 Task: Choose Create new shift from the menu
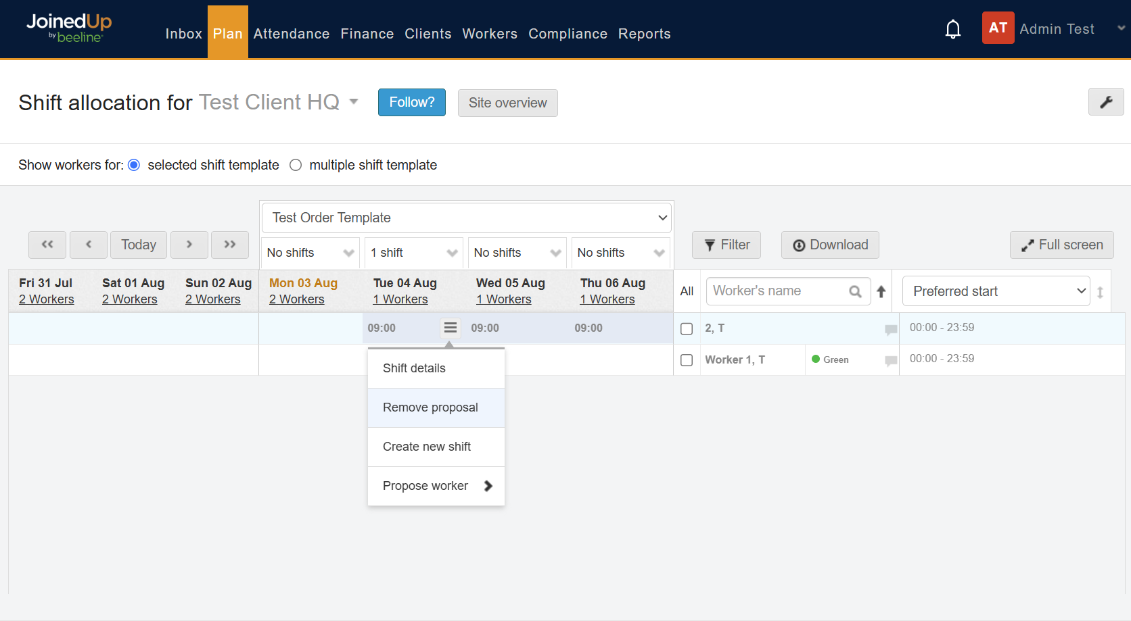coord(436,447)
